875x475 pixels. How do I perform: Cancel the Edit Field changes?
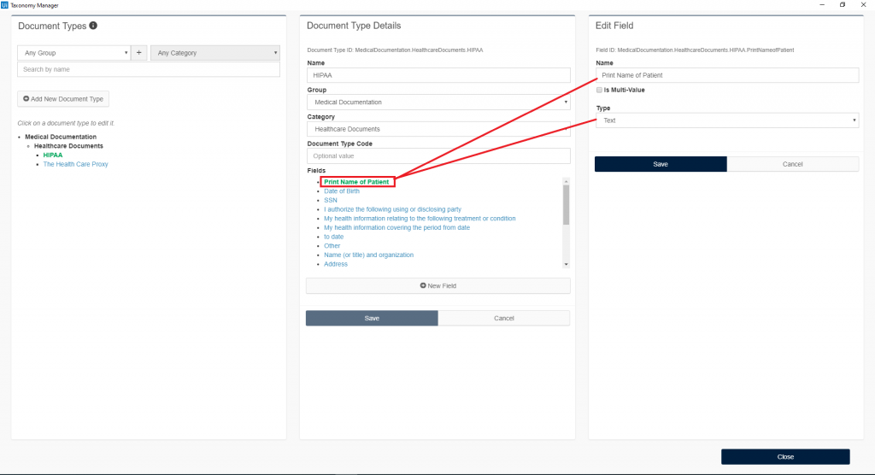point(792,164)
